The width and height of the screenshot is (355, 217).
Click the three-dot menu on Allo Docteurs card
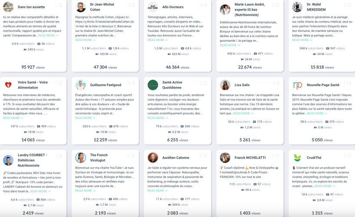(206, 5)
